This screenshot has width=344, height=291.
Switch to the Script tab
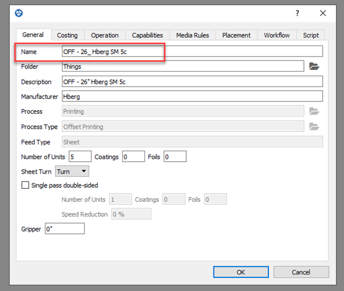pos(311,35)
